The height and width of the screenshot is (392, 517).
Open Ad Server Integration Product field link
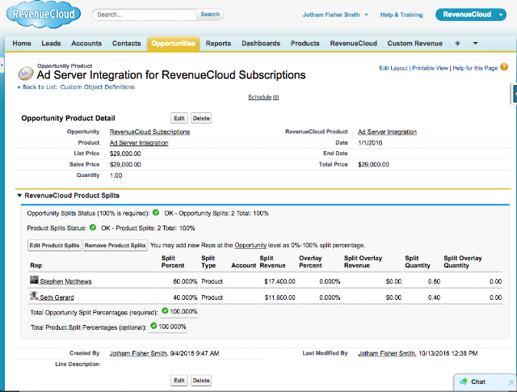pyautogui.click(x=139, y=143)
